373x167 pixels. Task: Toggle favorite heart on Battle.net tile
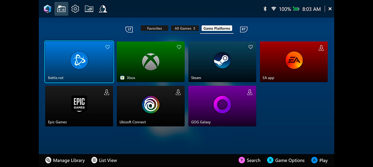(107, 47)
